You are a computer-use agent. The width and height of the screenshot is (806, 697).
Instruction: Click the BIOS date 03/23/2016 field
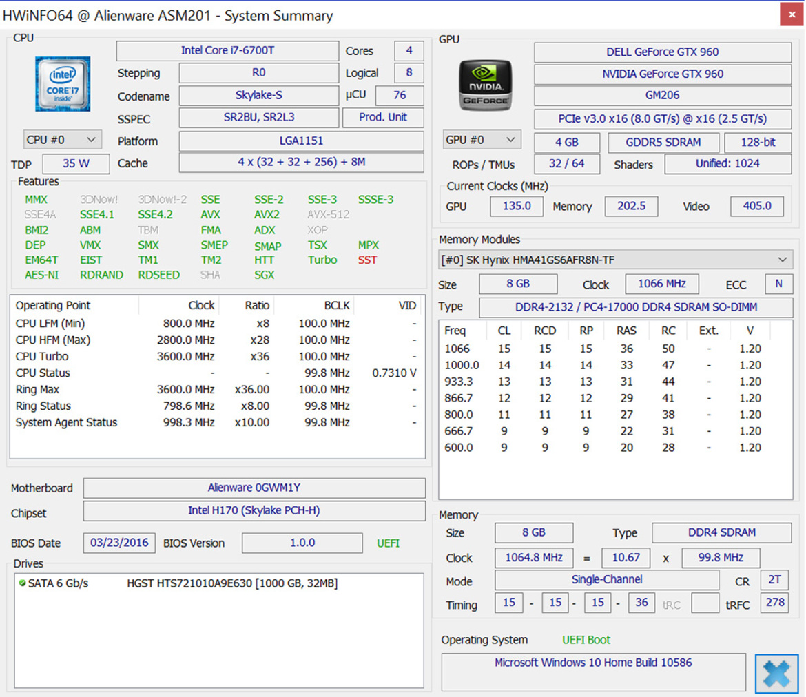[x=119, y=543]
